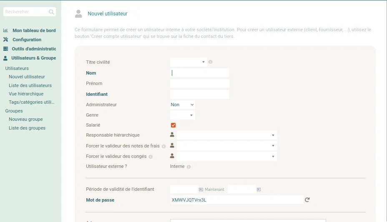Screen dimensions: 387x222
Task: Go to Utilisateurs section link
Action: (x=17, y=68)
